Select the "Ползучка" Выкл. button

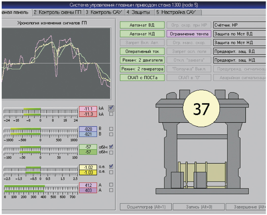pyautogui.click(x=189, y=69)
